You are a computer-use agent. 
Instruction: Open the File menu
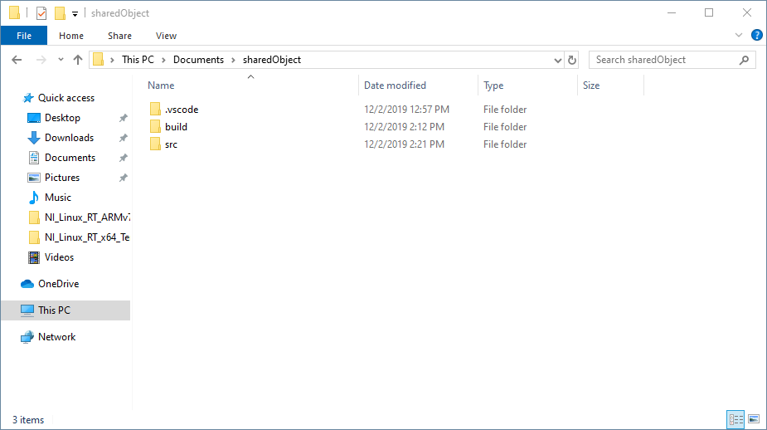pyautogui.click(x=24, y=36)
